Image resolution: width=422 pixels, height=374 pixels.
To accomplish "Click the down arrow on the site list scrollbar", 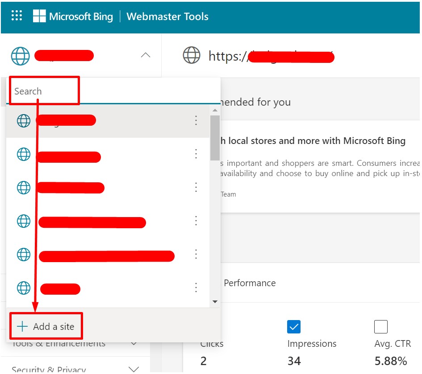I will [x=215, y=302].
